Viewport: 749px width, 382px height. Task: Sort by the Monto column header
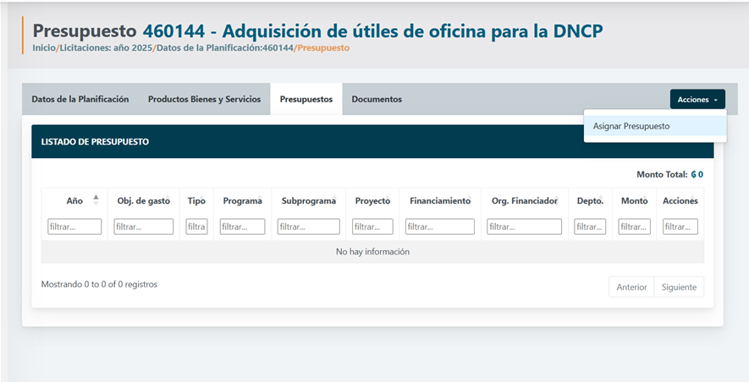634,201
